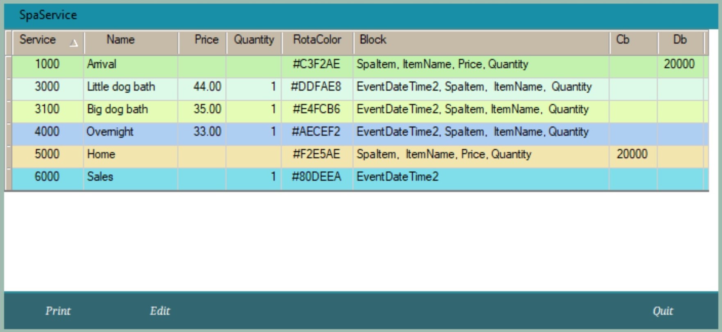The height and width of the screenshot is (332, 722).
Task: Click the RotaColor column header
Action: (317, 40)
